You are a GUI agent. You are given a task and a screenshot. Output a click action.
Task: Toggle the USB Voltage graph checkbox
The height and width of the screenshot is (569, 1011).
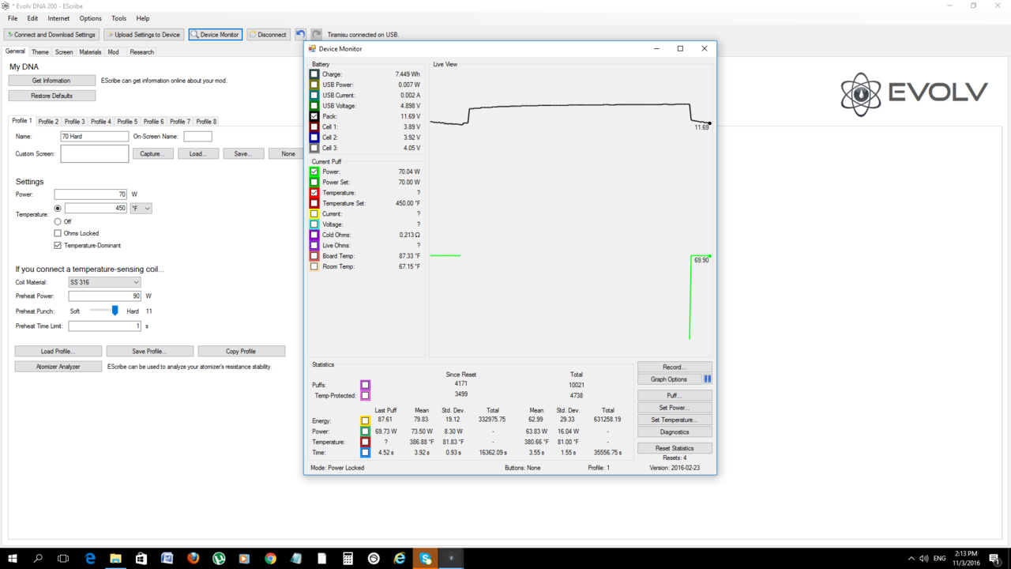(x=314, y=106)
